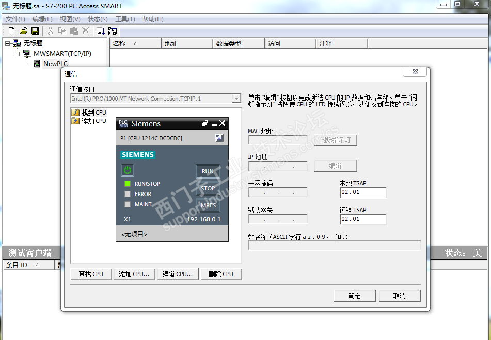This screenshot has height=340, width=491.
Task: Save project using the floppy disk icon
Action: pos(35,30)
